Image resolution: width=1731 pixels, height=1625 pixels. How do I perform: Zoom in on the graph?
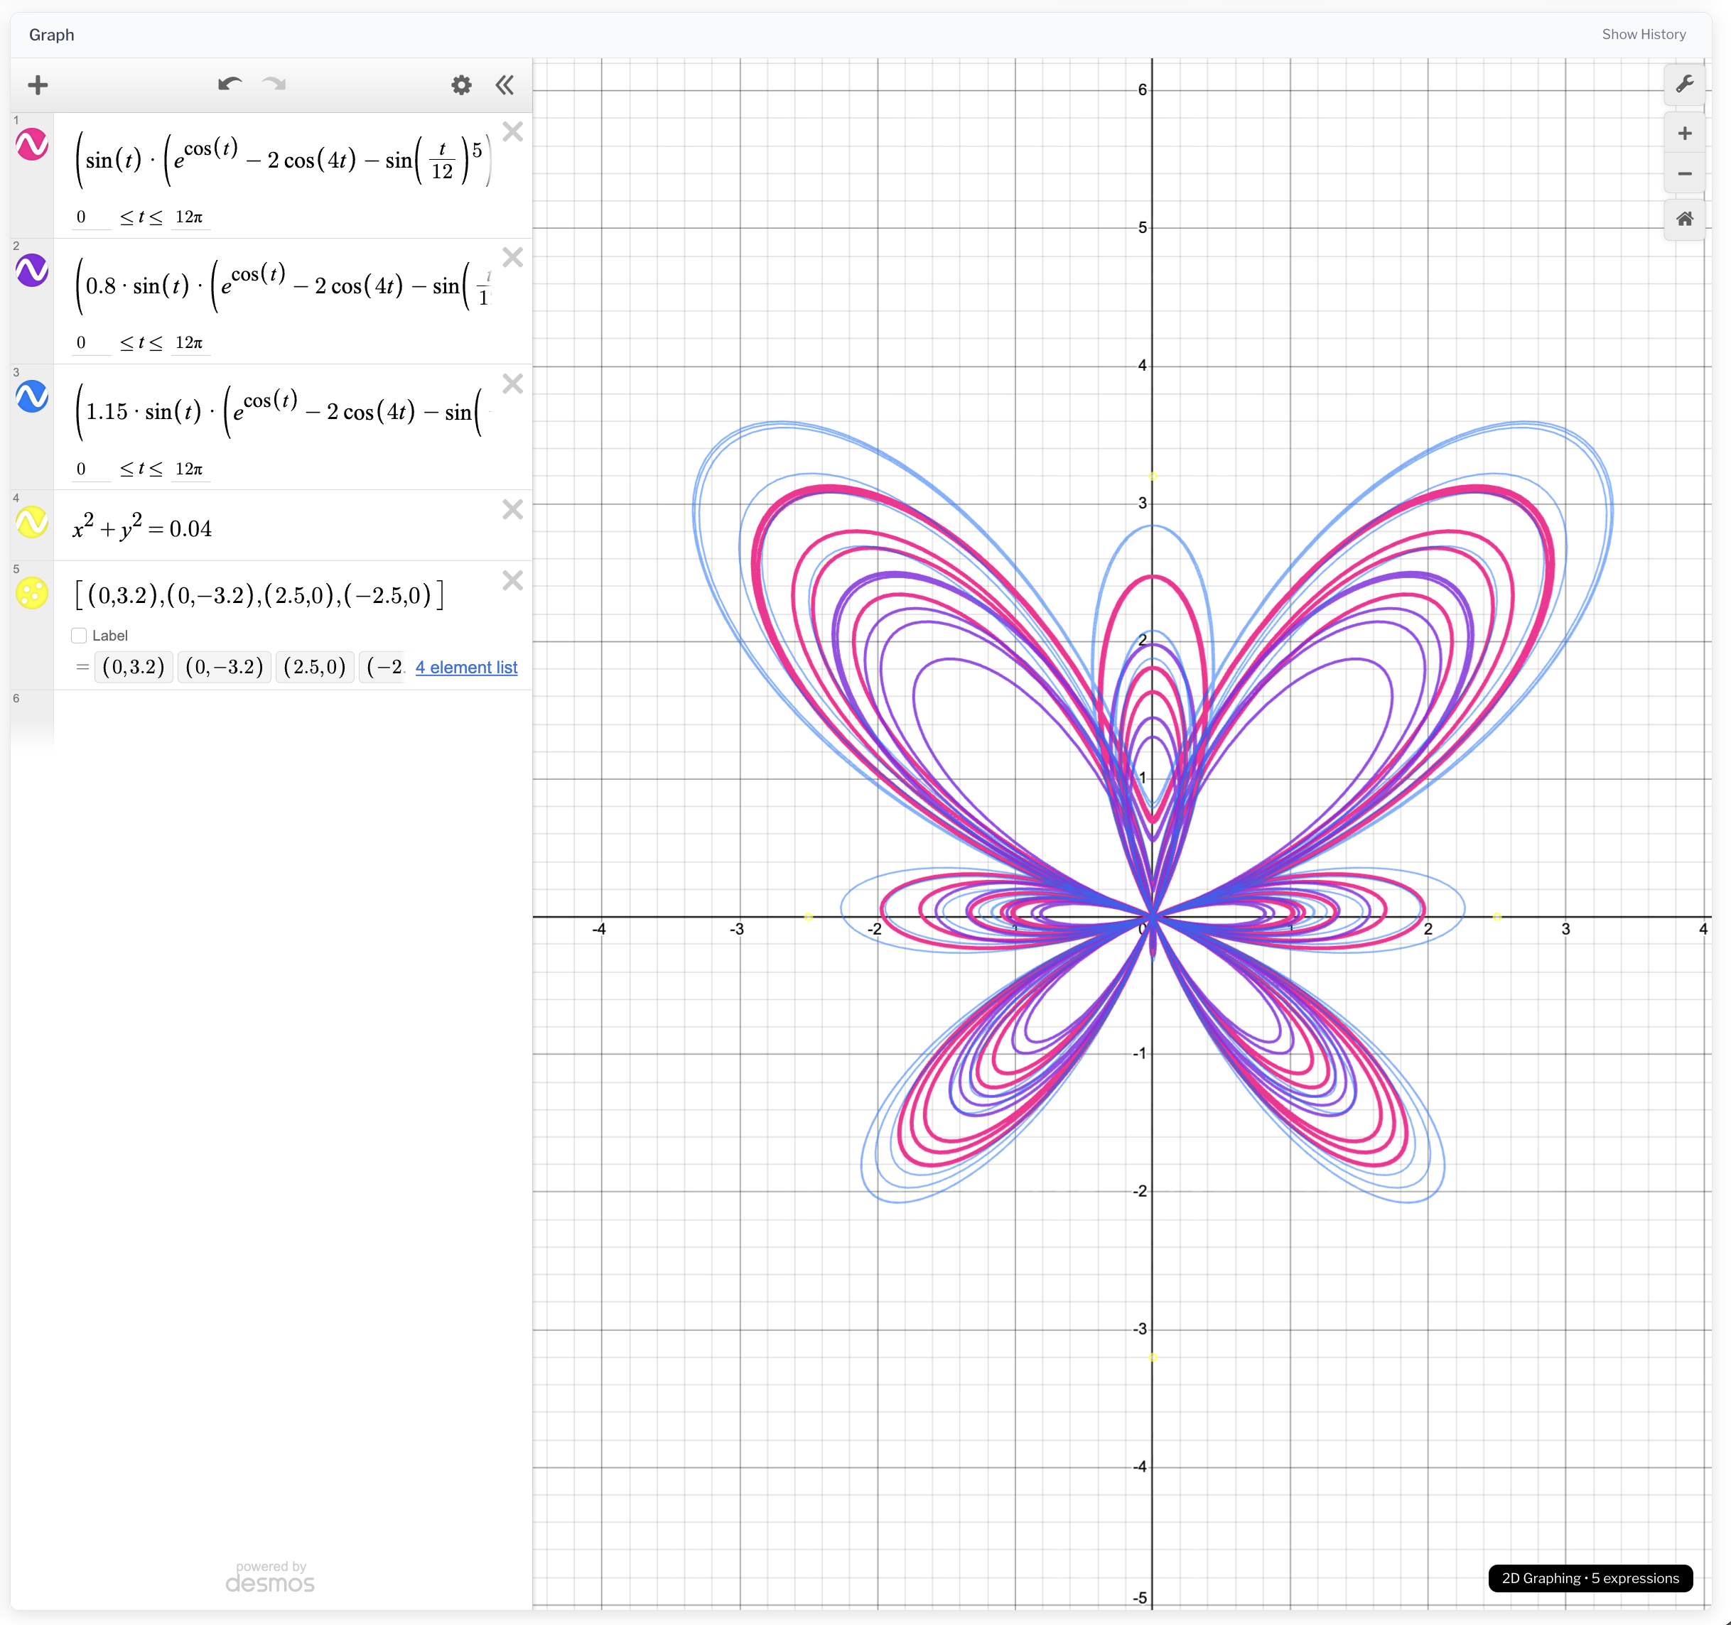1684,134
